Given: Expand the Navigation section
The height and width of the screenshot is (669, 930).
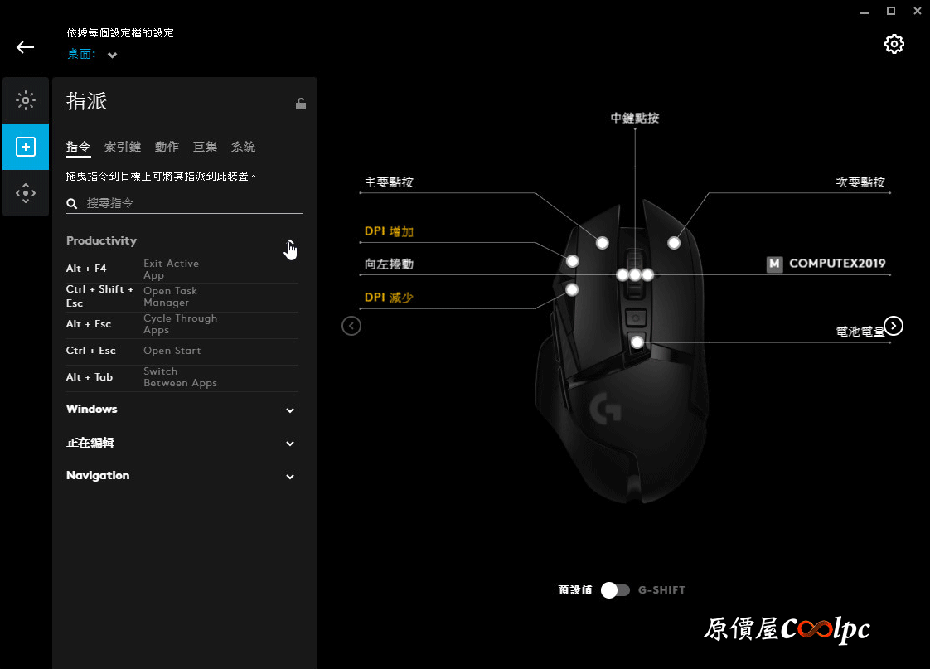Looking at the screenshot, I should (290, 477).
